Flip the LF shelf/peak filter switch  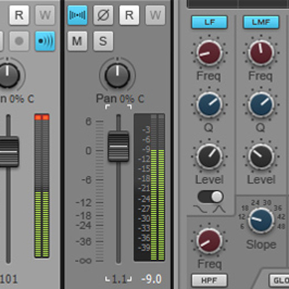210,197
